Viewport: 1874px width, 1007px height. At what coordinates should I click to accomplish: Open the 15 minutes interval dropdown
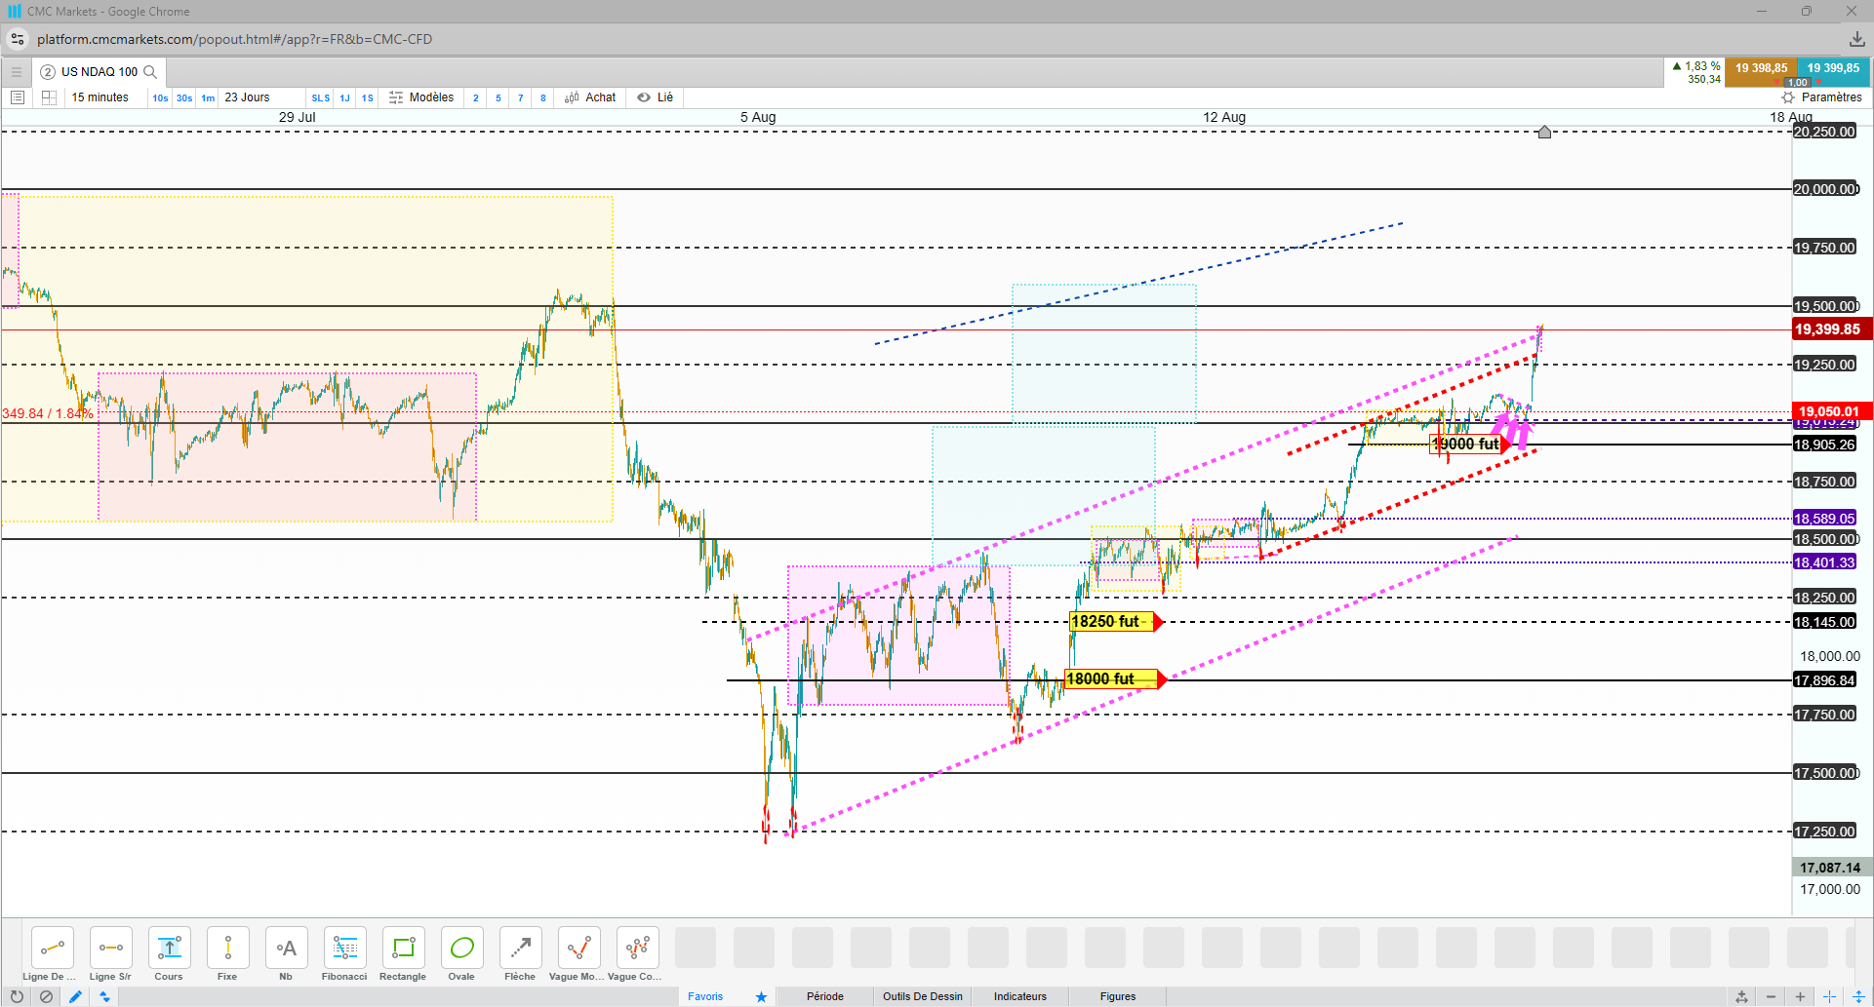pos(100,97)
